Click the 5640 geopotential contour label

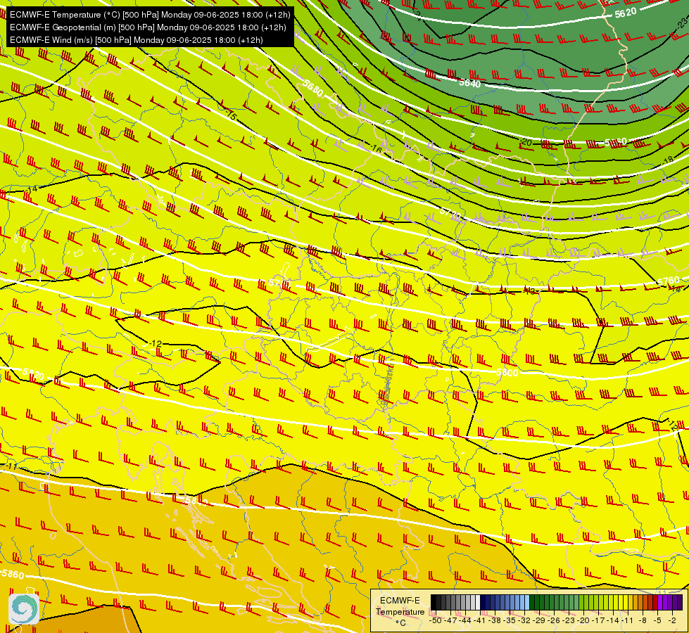click(x=469, y=82)
